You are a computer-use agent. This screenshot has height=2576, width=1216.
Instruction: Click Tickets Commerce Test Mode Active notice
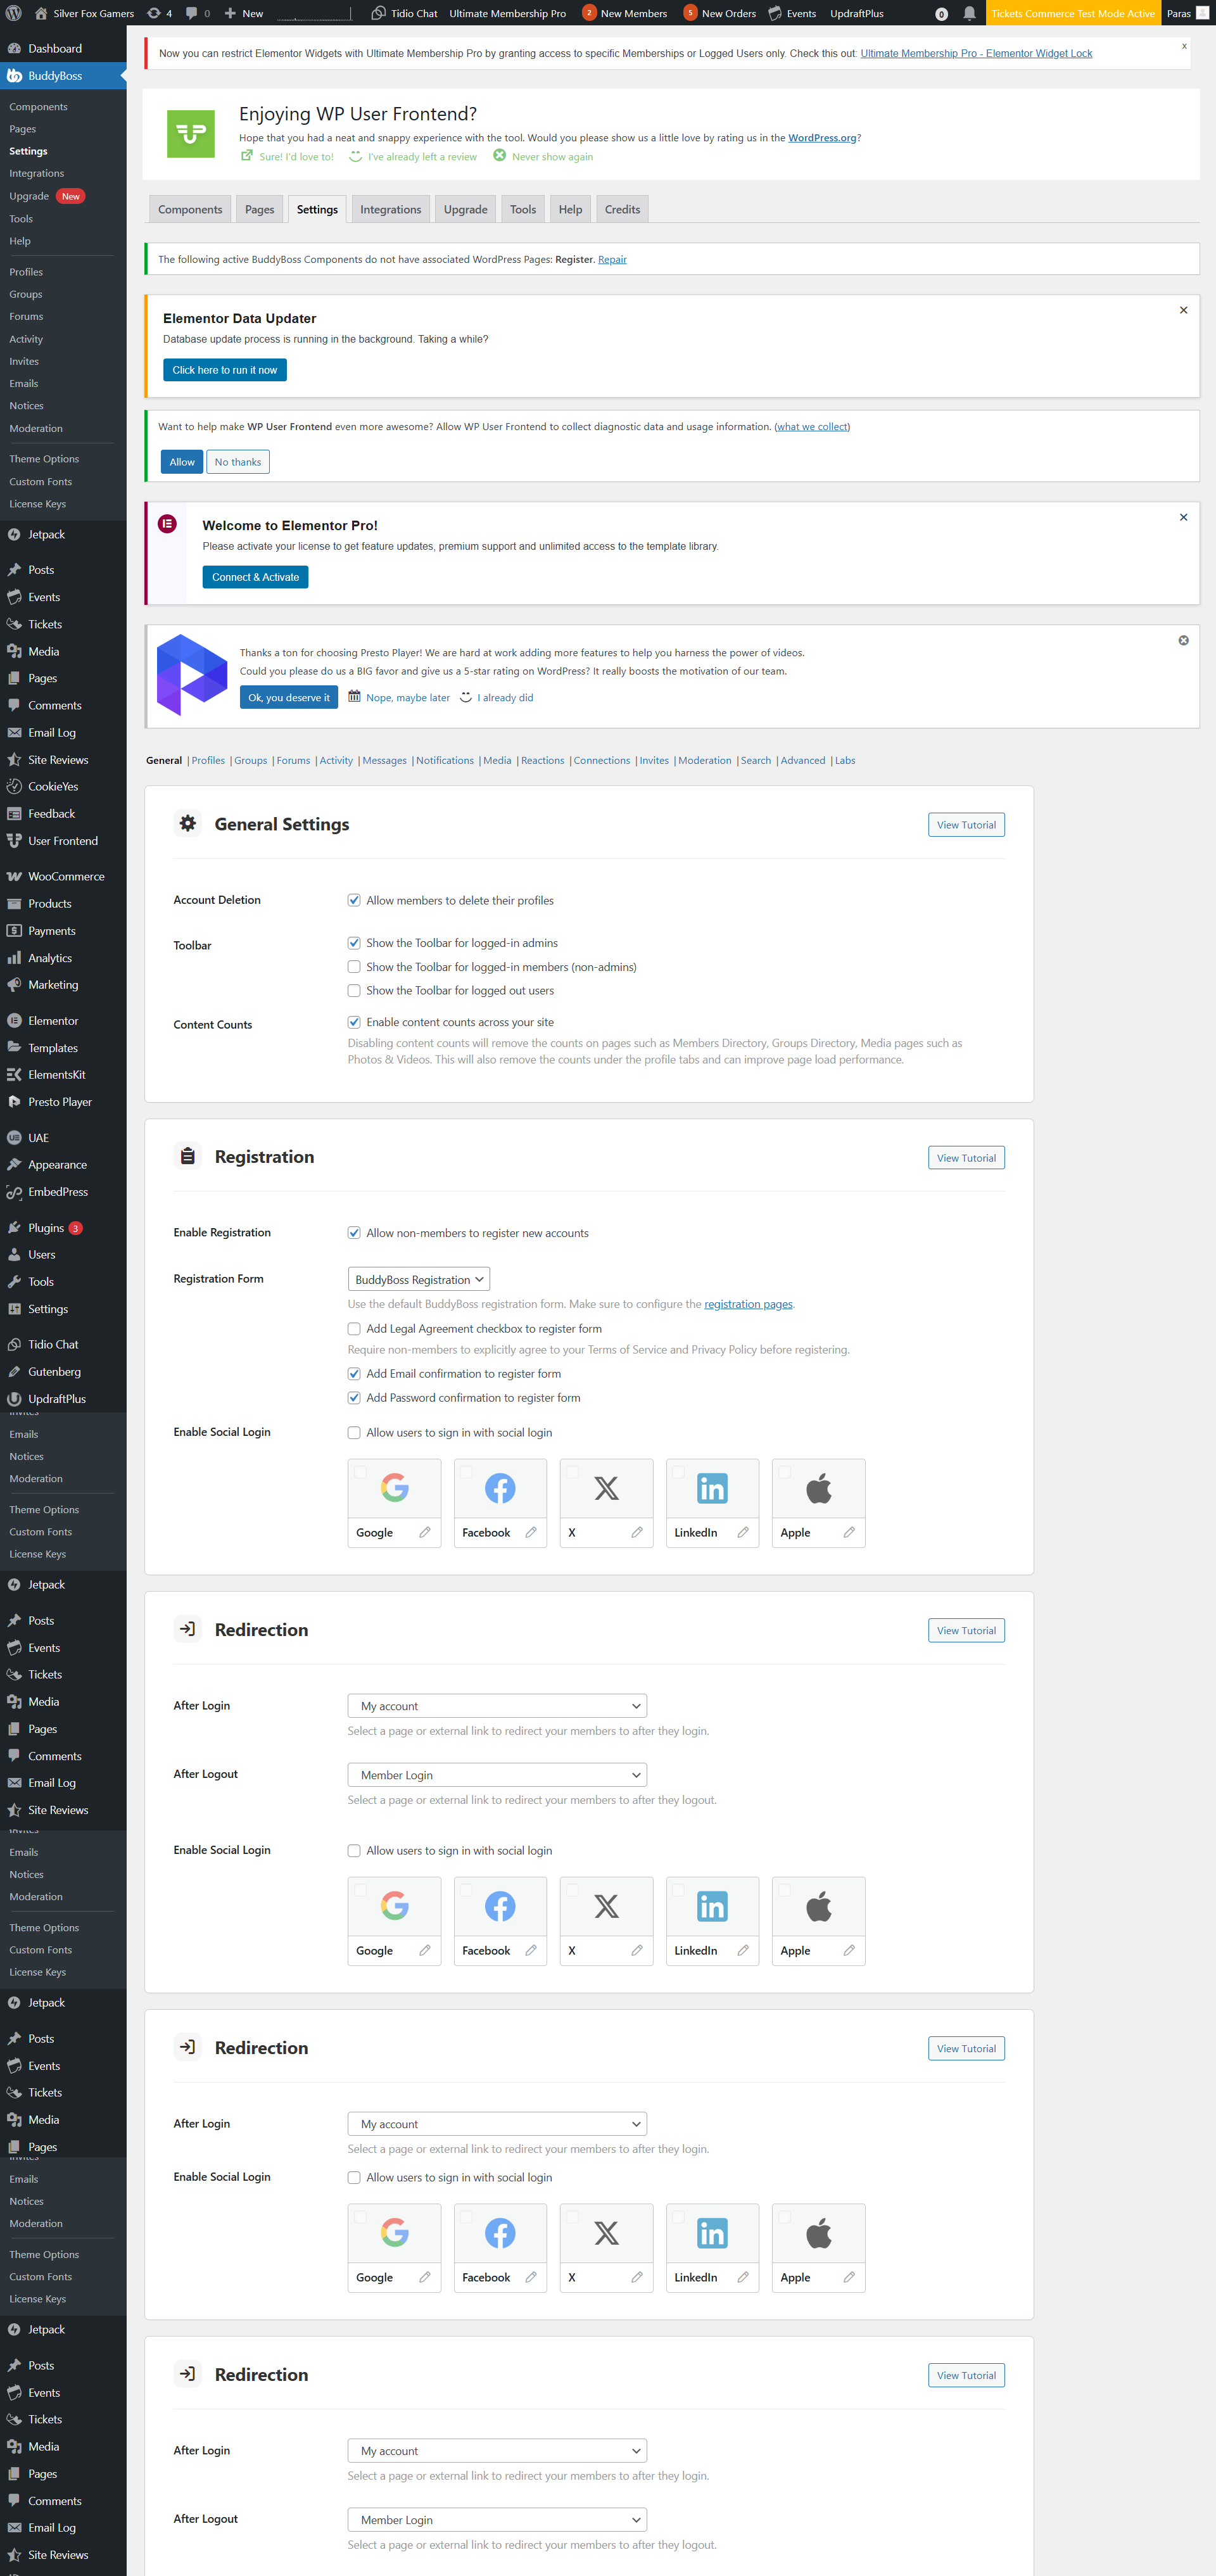click(1073, 13)
